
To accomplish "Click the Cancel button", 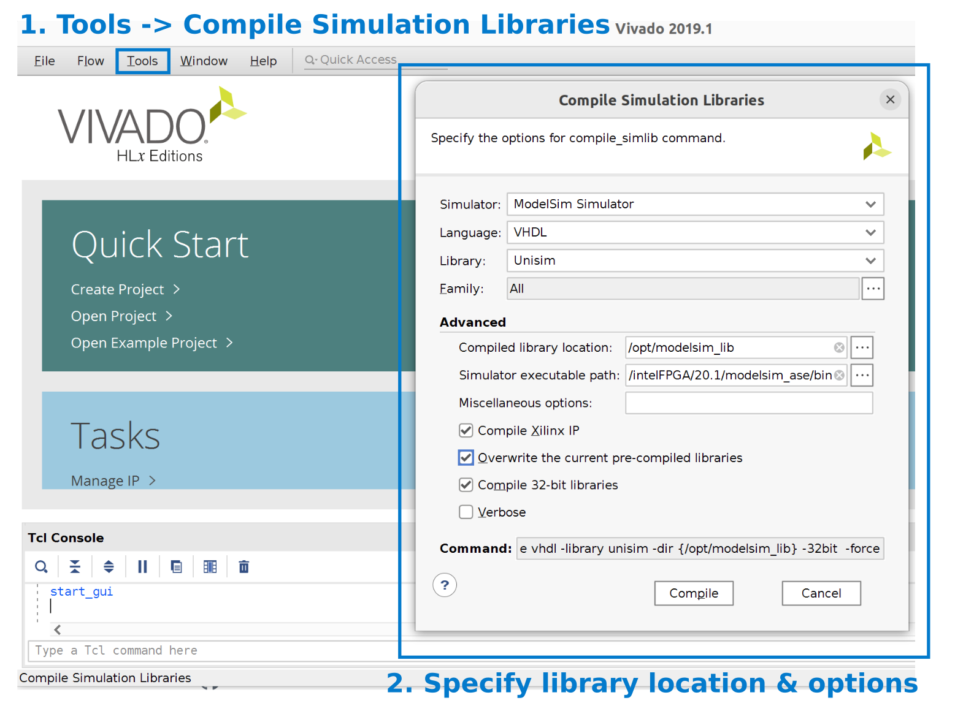I will (x=821, y=593).
